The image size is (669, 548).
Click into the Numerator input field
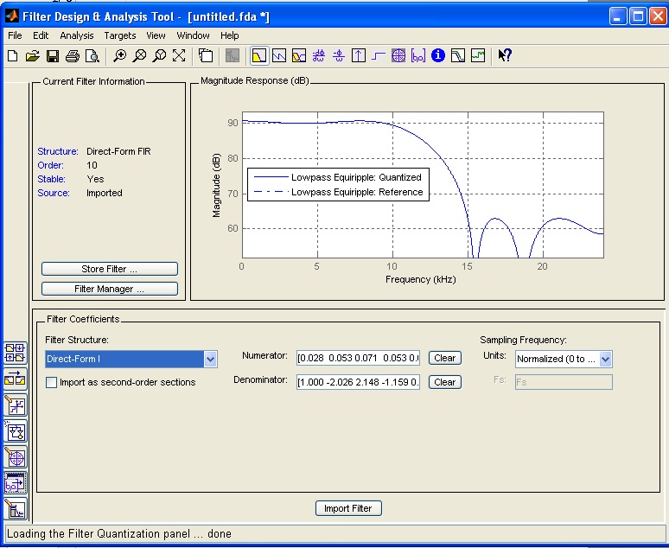pyautogui.click(x=358, y=359)
